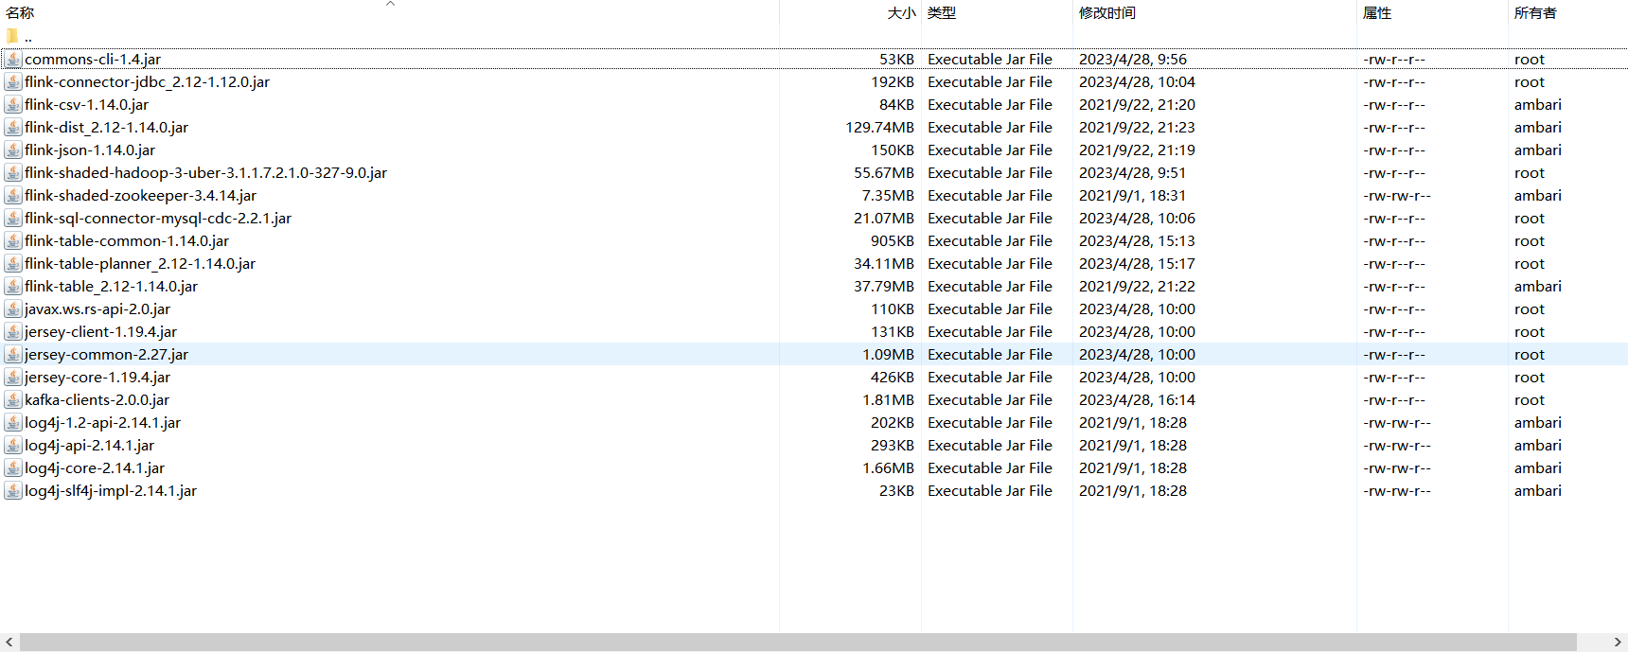Select the jar icon beside flink-csv-1.14.0.jar
The width and height of the screenshot is (1628, 652).
click(13, 104)
